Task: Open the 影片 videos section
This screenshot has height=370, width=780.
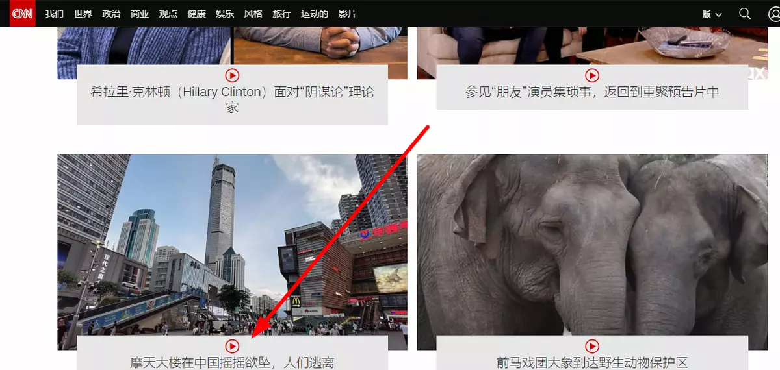Action: click(347, 14)
